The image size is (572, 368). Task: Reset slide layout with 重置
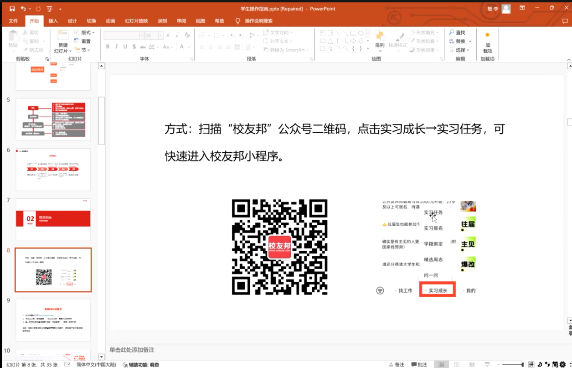pyautogui.click(x=82, y=41)
